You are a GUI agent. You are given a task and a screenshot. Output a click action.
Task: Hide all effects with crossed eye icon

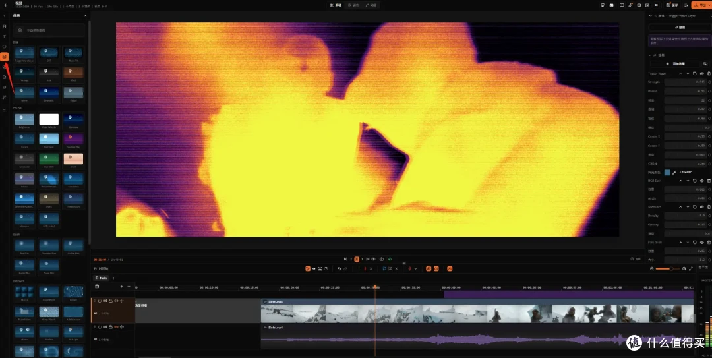point(705,64)
